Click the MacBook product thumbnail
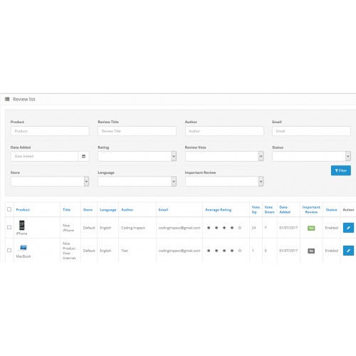This screenshot has width=356, height=356. click(x=23, y=248)
